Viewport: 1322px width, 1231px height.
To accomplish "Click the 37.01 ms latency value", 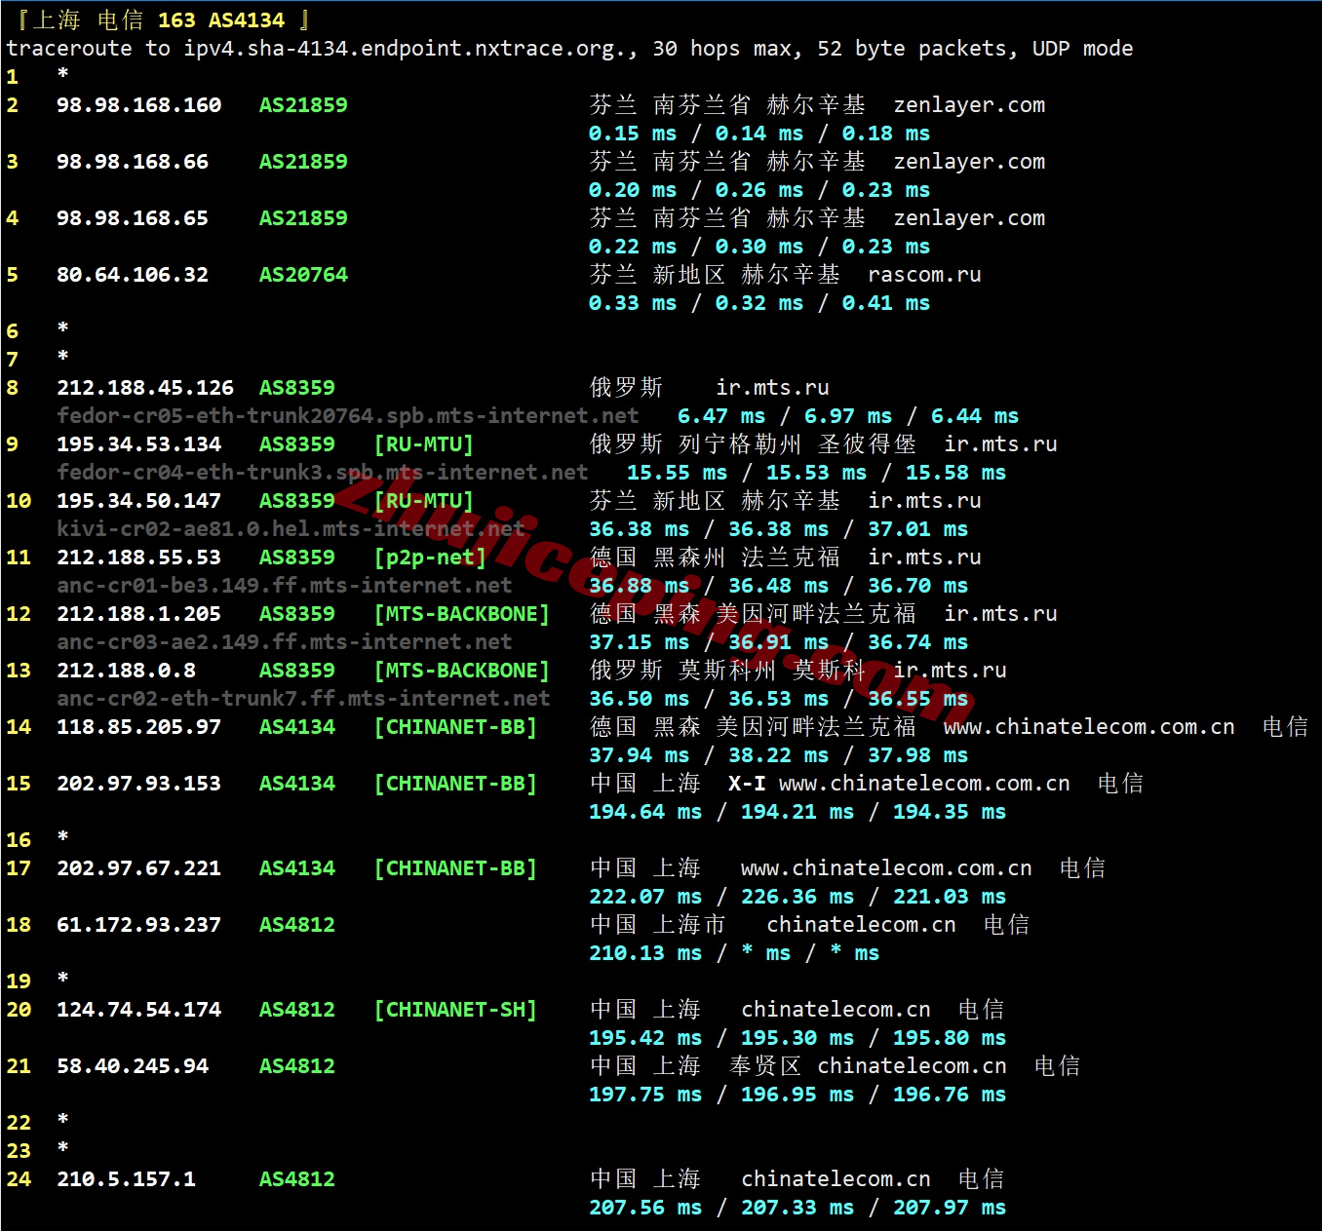I will 918,529.
